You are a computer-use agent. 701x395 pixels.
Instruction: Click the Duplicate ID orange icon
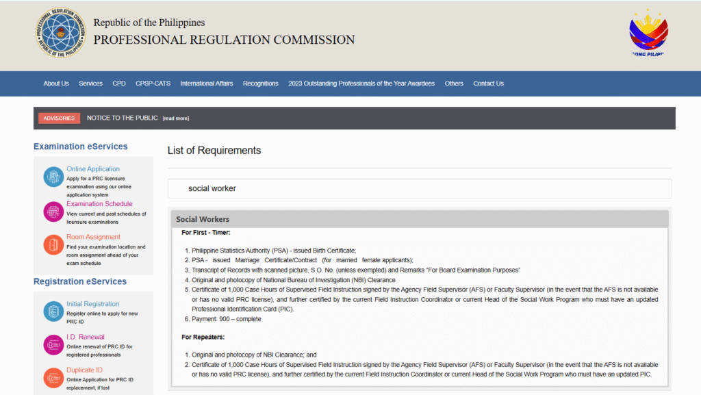click(x=53, y=378)
